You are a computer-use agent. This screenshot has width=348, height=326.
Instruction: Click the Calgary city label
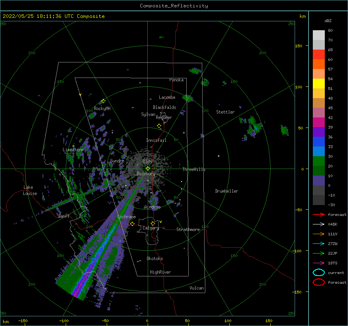coord(151,228)
